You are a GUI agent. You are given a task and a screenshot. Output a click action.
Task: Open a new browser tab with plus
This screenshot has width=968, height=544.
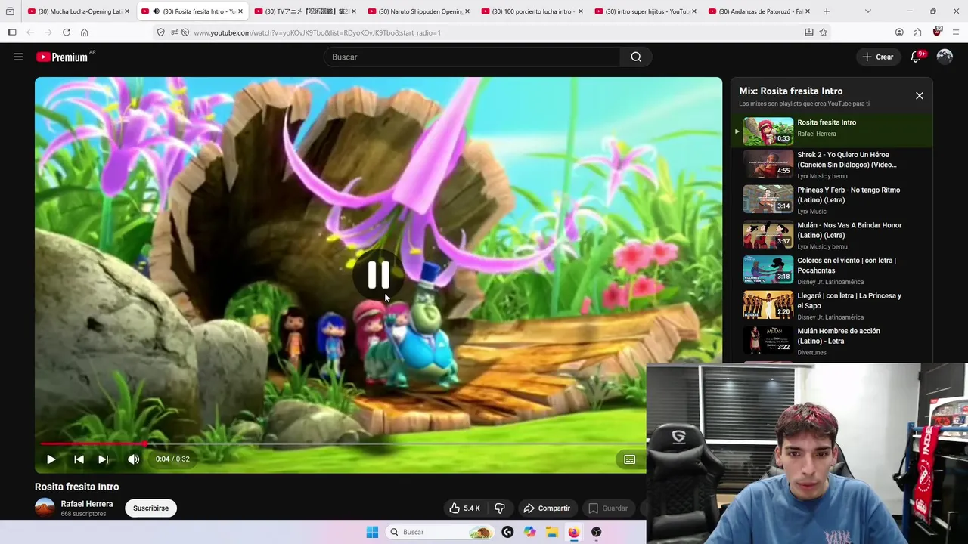tap(826, 11)
